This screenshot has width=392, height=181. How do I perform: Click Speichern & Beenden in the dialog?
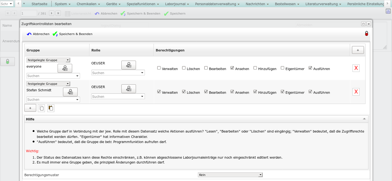pos(73,34)
